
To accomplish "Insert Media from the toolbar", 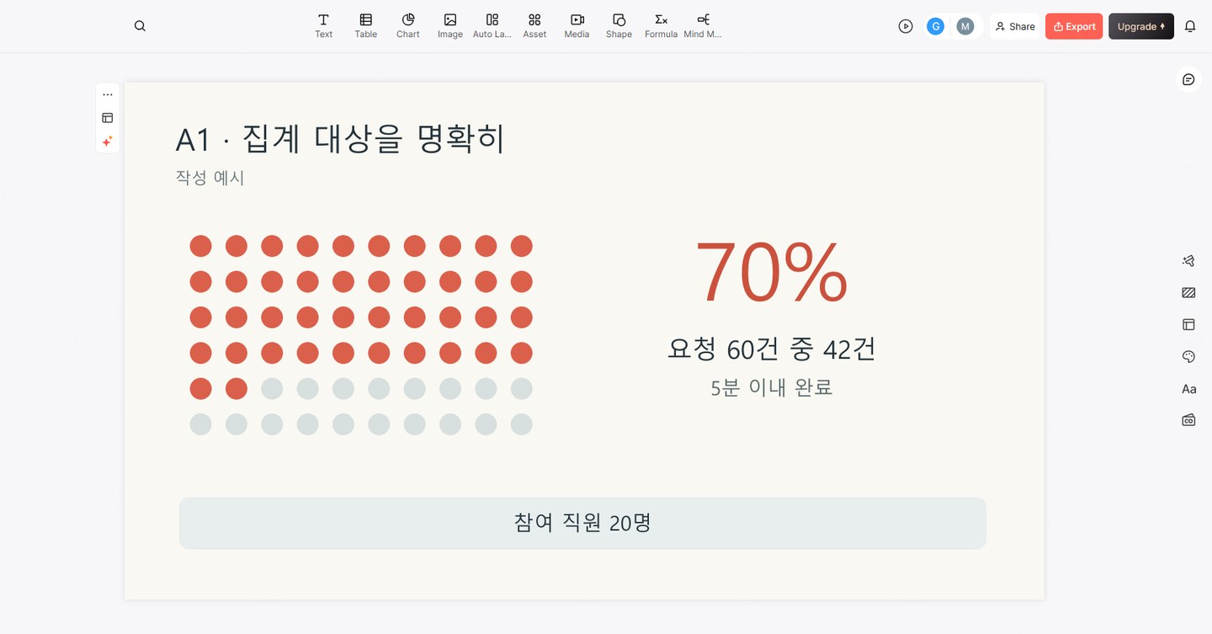I will point(577,26).
